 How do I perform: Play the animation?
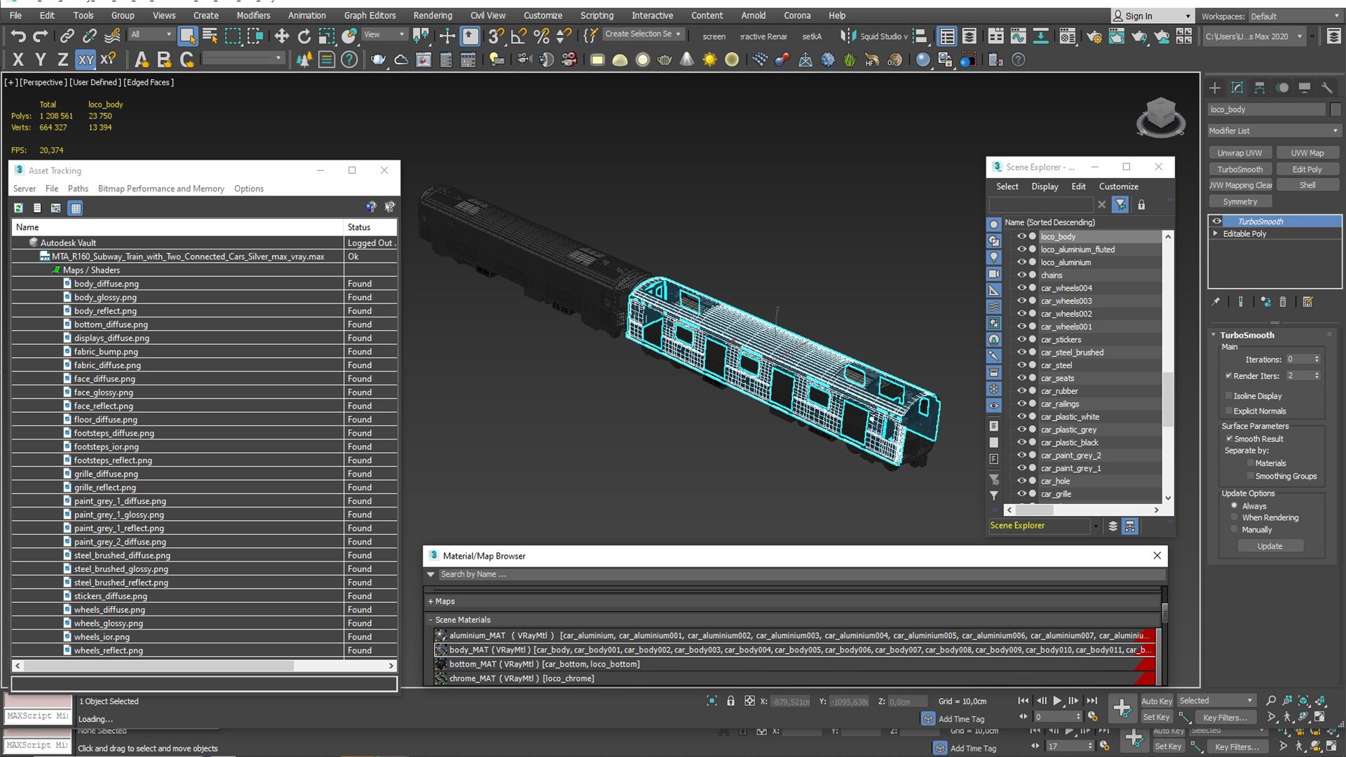[1057, 701]
